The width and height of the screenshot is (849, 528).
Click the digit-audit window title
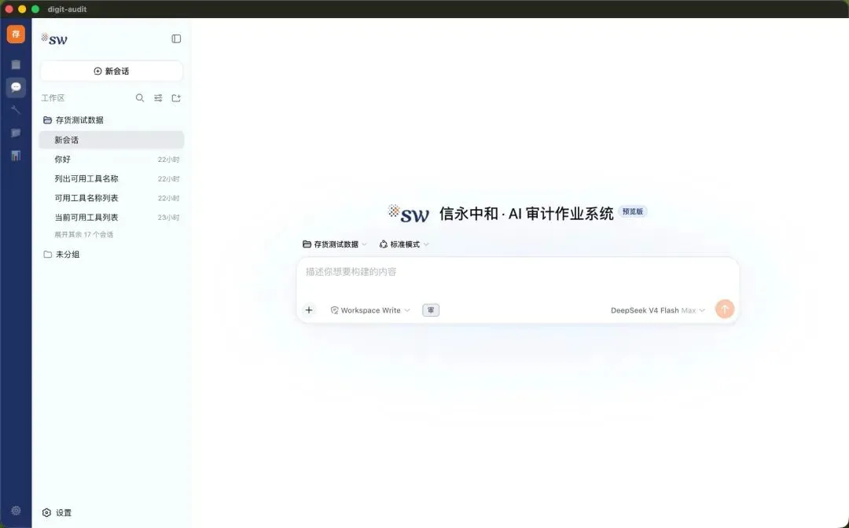(67, 9)
